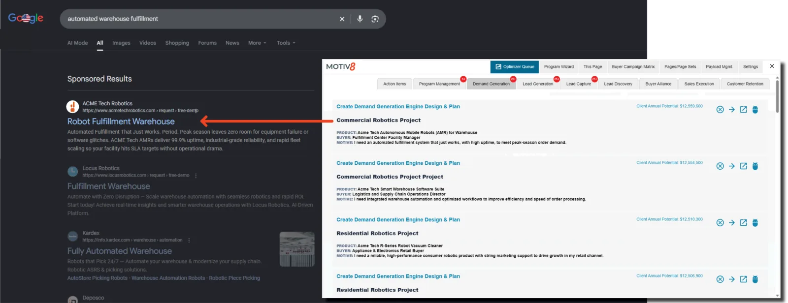
Task: Select the Shopping search tab
Action: 177,43
